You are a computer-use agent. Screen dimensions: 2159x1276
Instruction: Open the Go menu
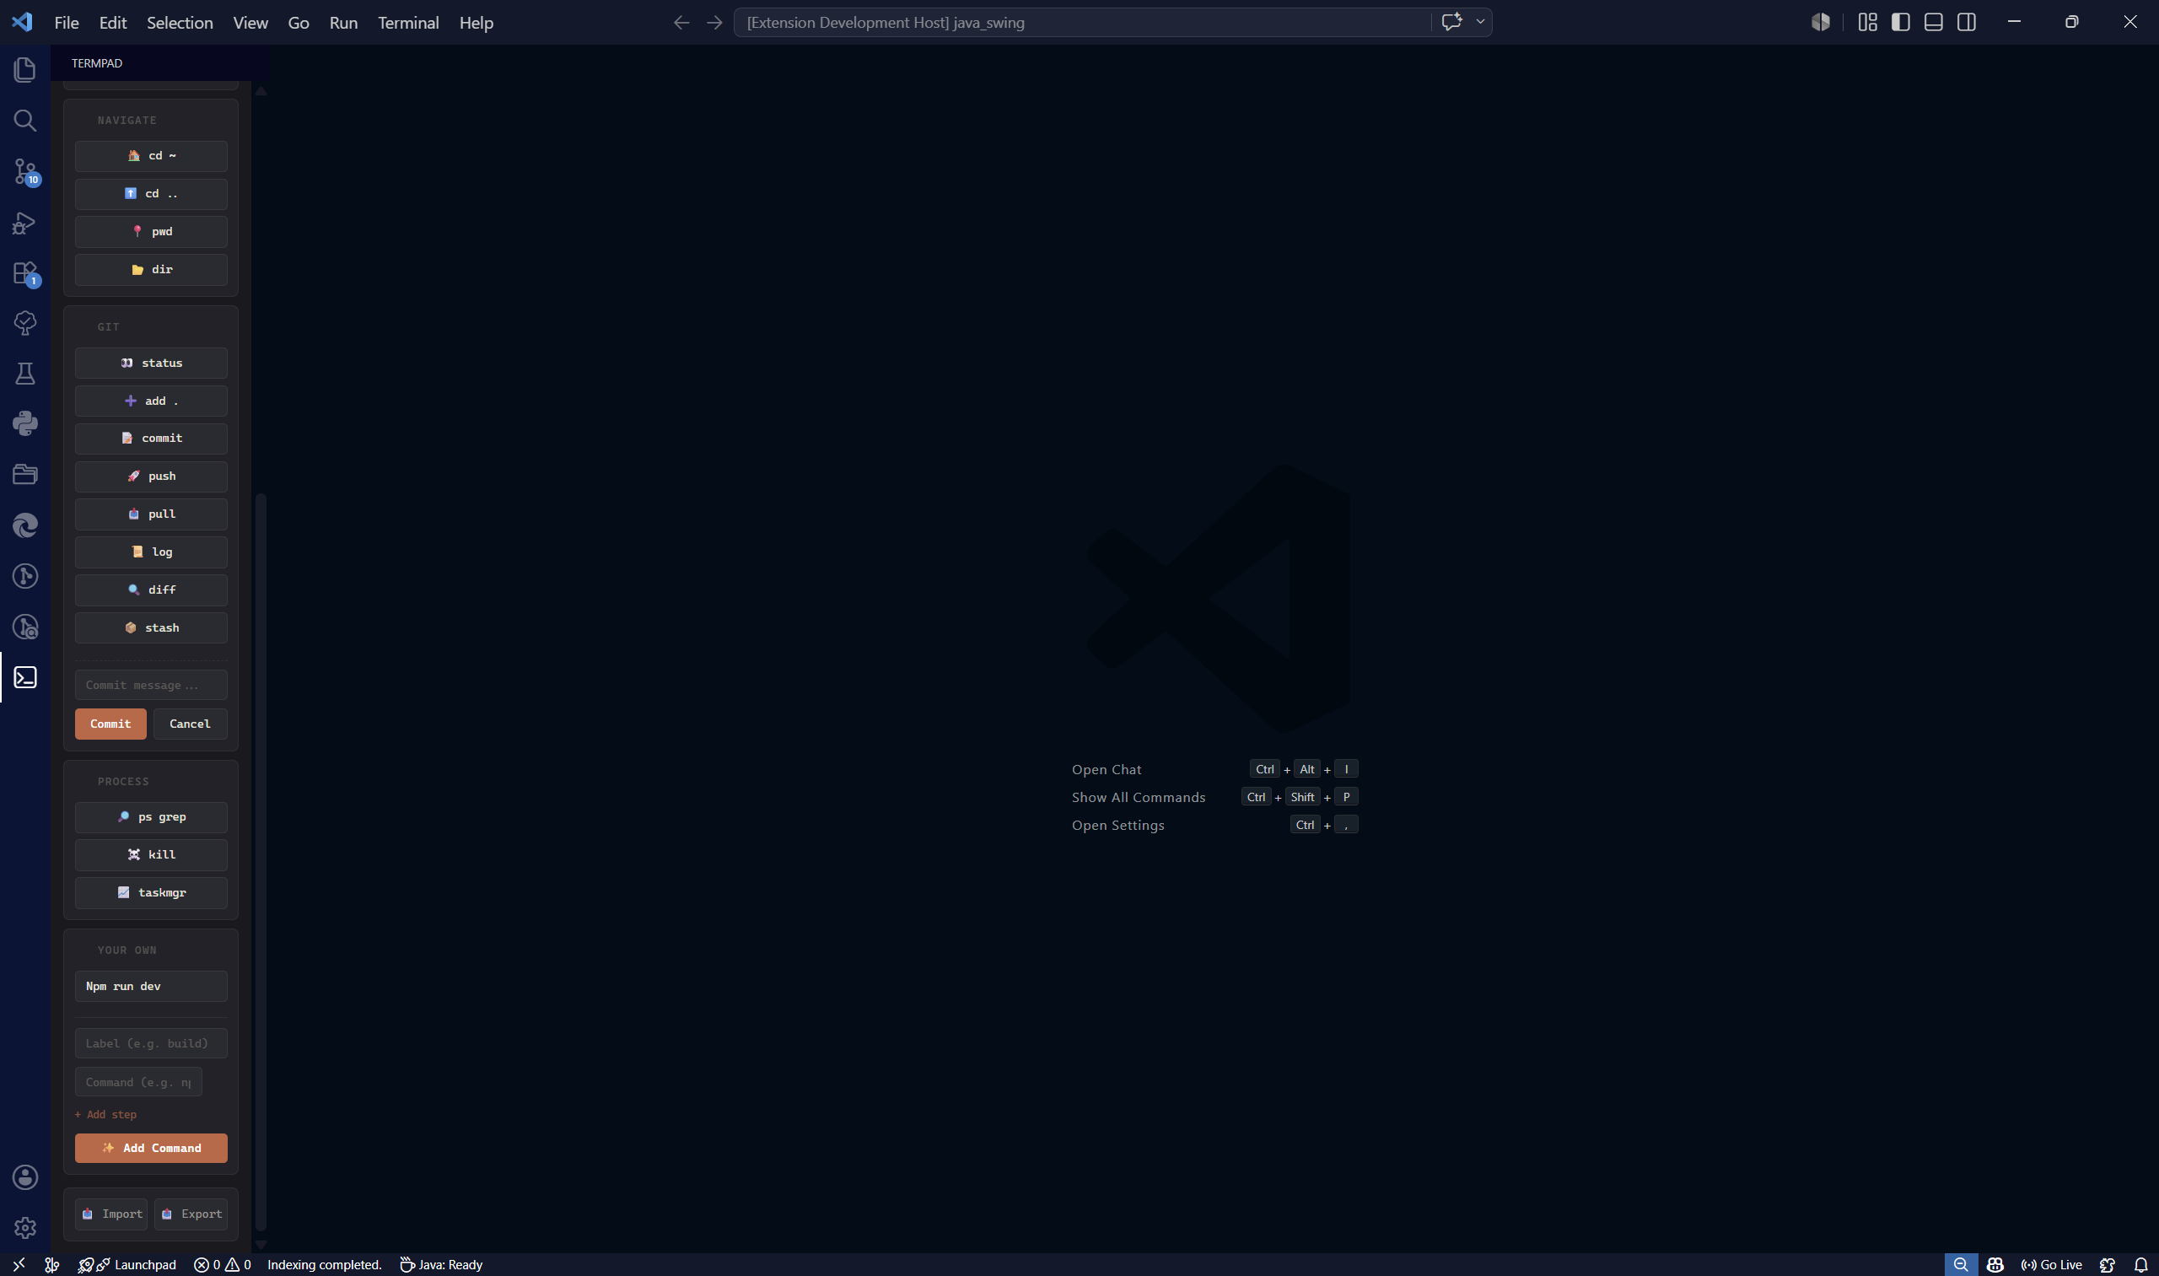(299, 23)
